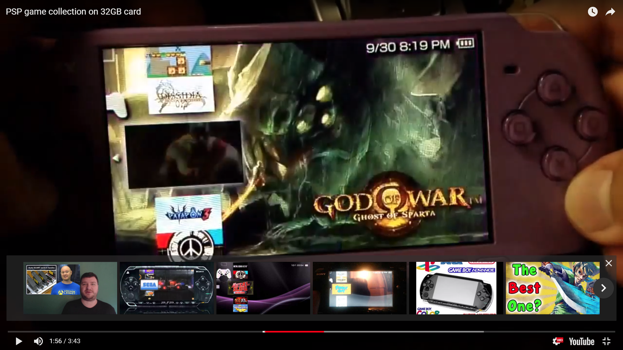Open the Metal Slug XMB video thumbnail
This screenshot has height=350, width=623.
263,288
